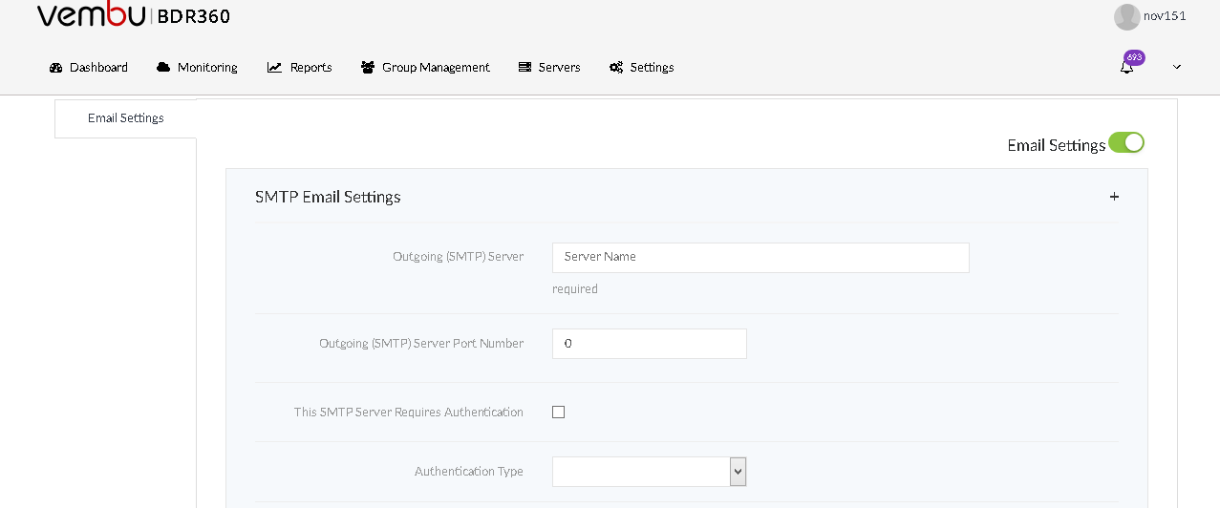Toggle the Email Settings switch off
1220x508 pixels.
(x=1126, y=142)
